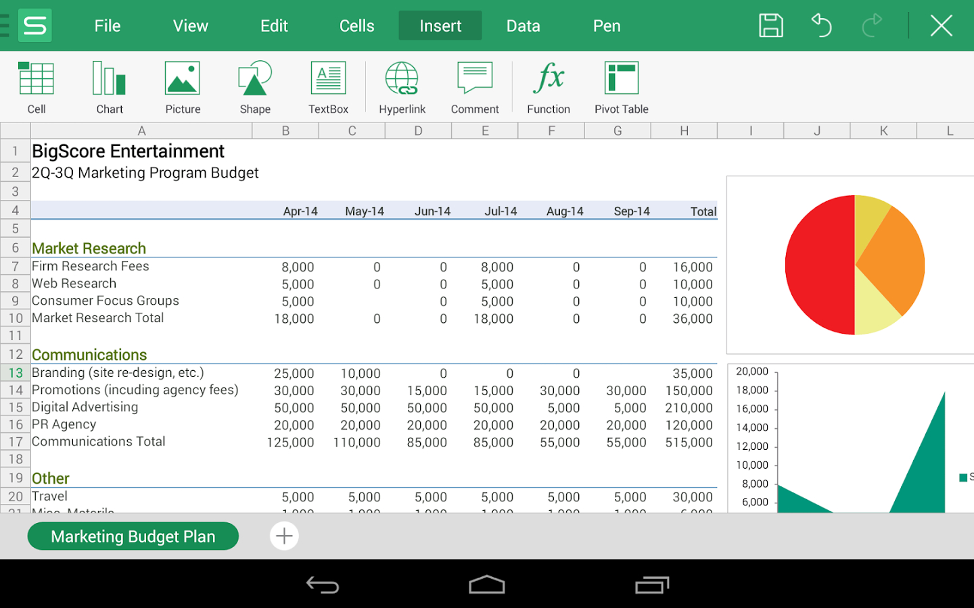Insert a Picture into the sheet
The height and width of the screenshot is (608, 974).
(x=183, y=87)
